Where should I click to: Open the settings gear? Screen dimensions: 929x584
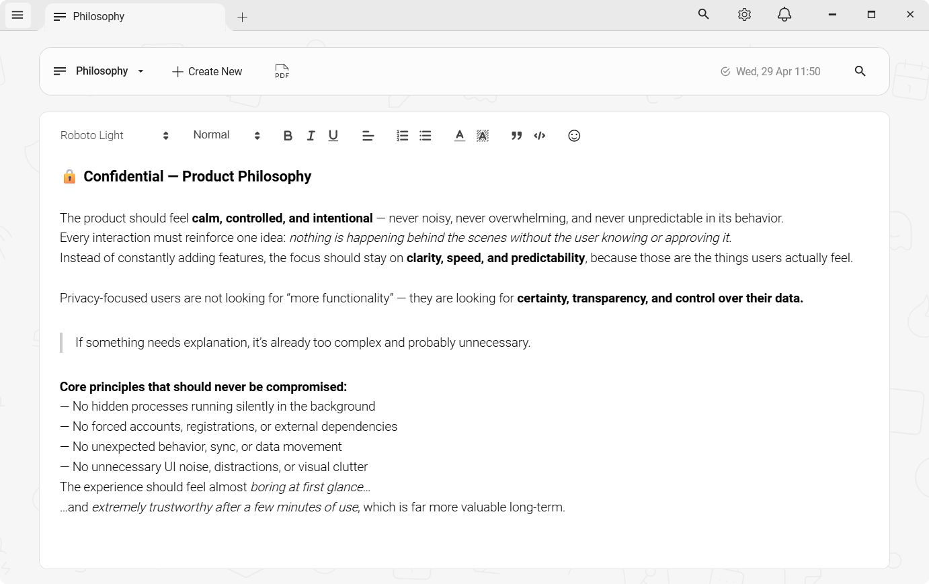coord(744,15)
